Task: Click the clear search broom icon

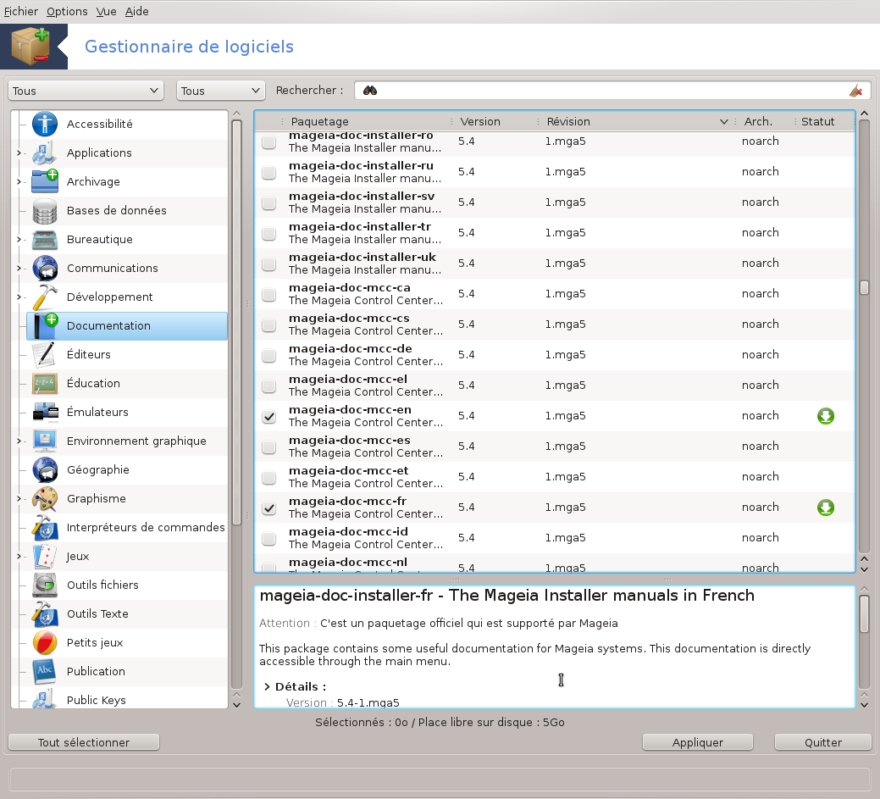Action: [x=856, y=91]
